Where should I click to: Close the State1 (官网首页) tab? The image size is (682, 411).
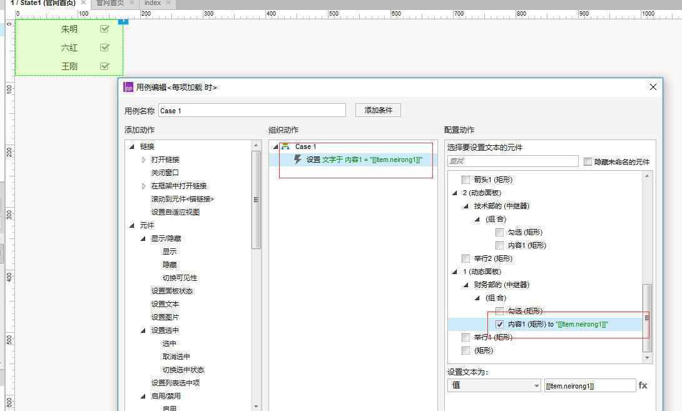pos(83,3)
